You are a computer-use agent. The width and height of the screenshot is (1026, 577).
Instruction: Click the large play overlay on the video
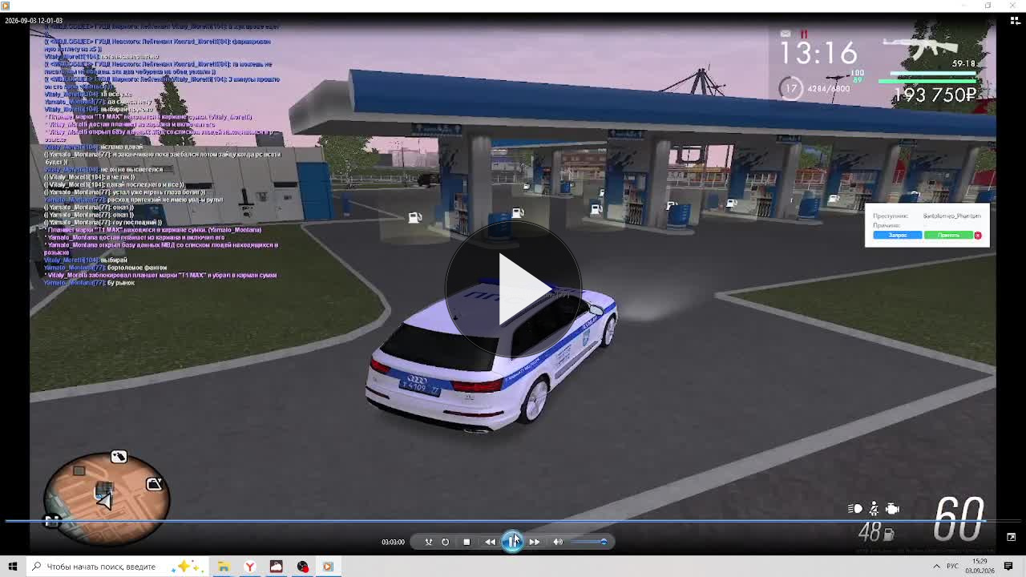tap(513, 288)
